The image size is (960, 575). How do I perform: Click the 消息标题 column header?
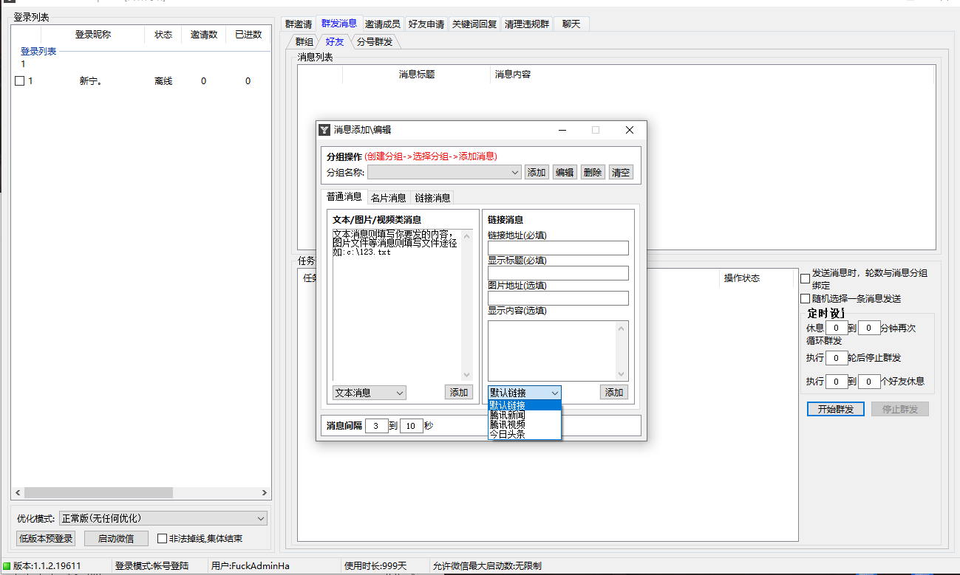(x=417, y=75)
